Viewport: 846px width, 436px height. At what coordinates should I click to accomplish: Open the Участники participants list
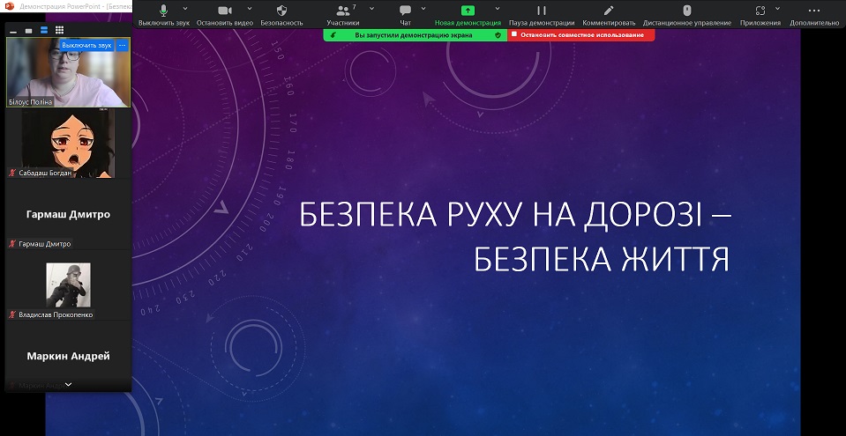click(x=342, y=11)
